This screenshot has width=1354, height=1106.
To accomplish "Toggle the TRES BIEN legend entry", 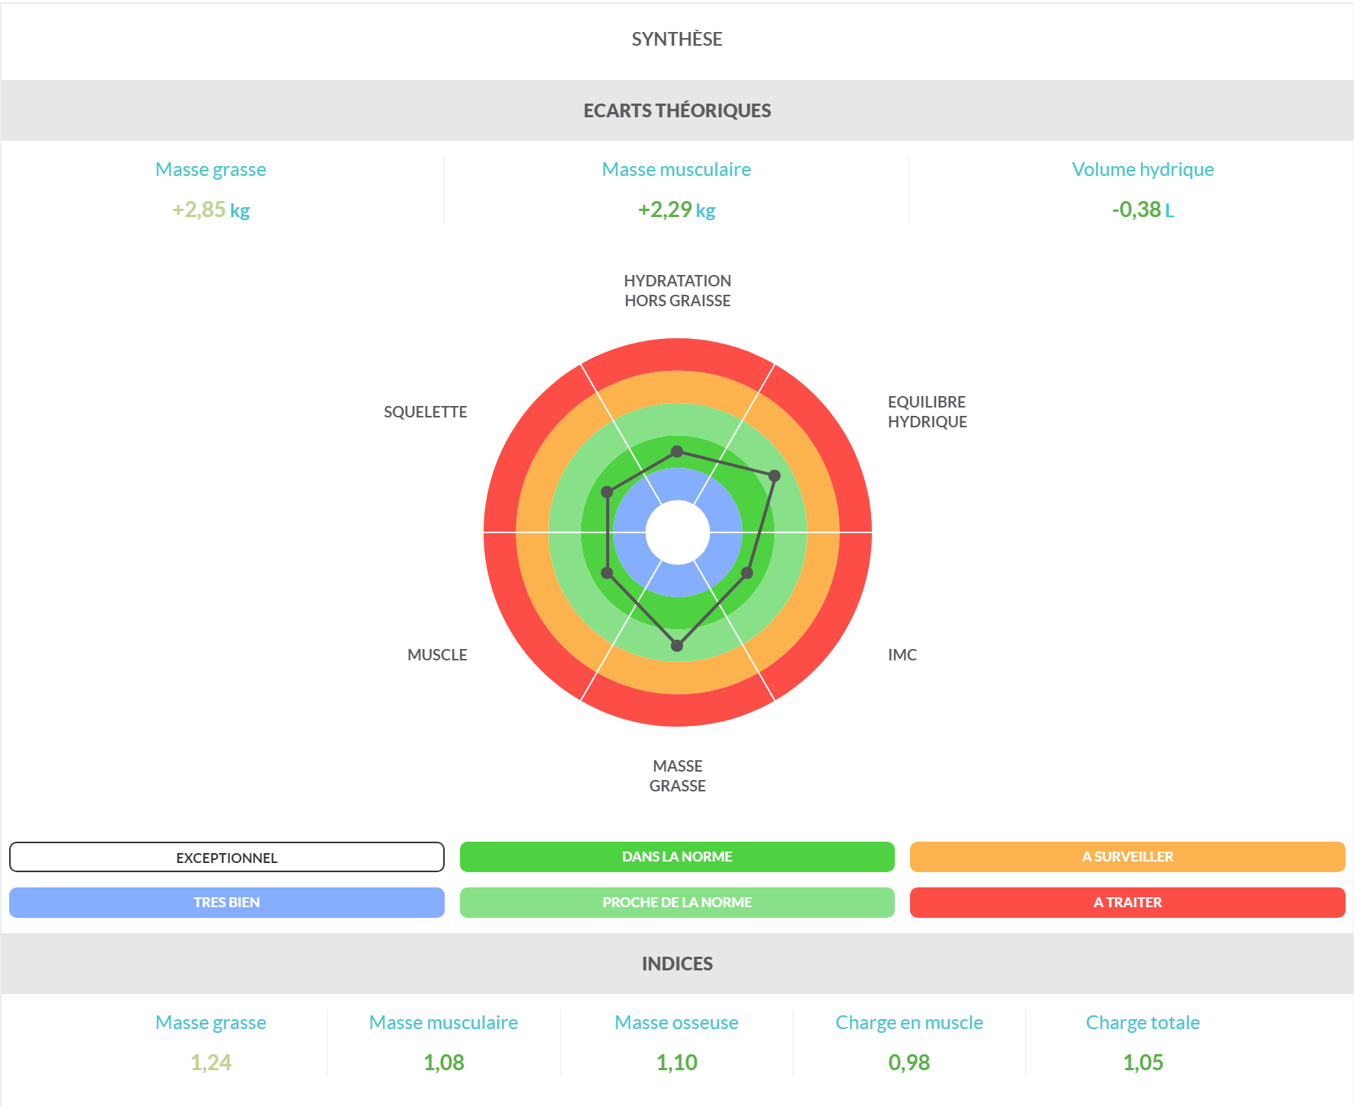I will tap(226, 902).
